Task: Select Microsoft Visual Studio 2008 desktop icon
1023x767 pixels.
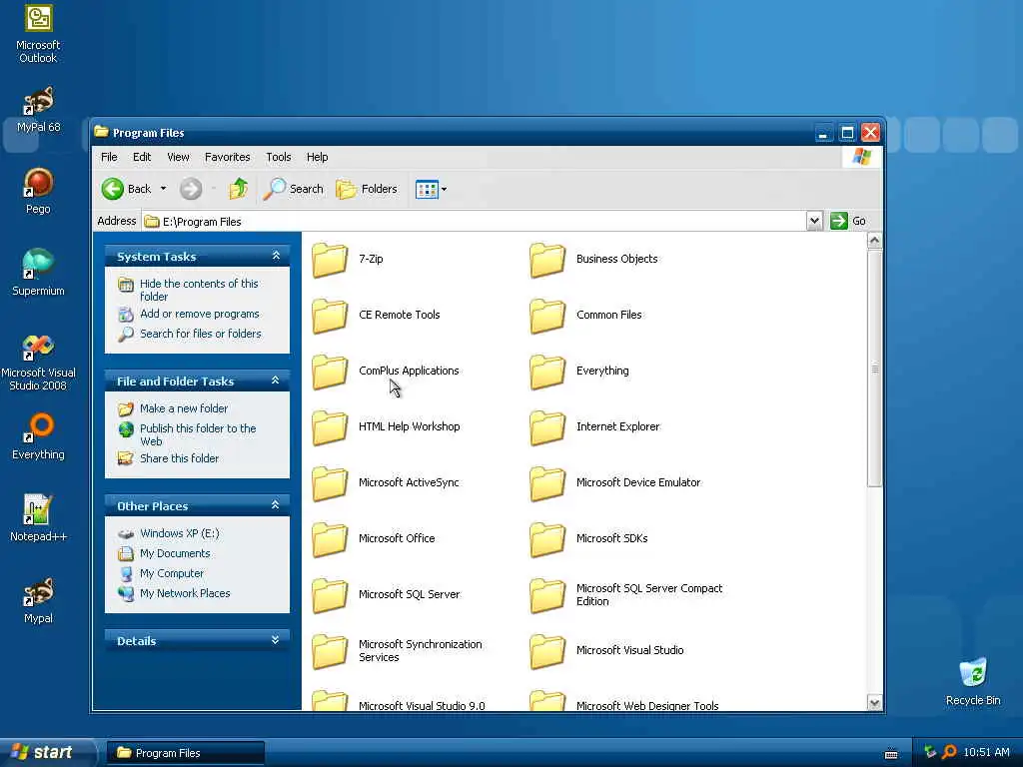Action: coord(38,362)
